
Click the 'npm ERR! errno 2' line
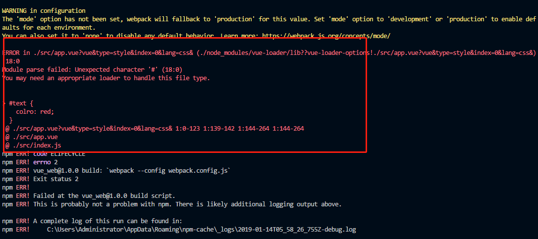pyautogui.click(x=30, y=162)
